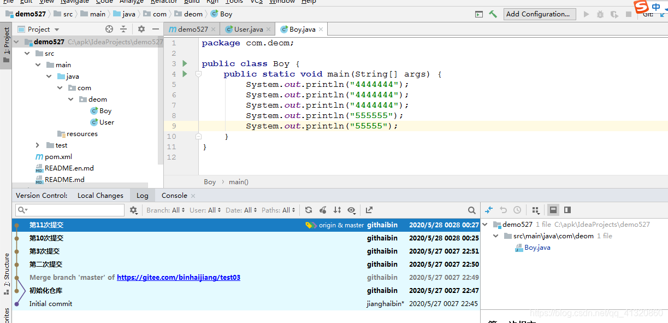
Task: Open Paths: All filter dropdown
Action: (279, 210)
